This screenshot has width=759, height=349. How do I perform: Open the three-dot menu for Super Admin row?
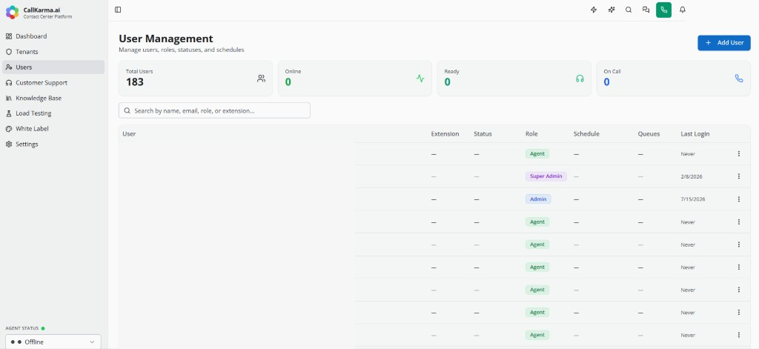739,176
